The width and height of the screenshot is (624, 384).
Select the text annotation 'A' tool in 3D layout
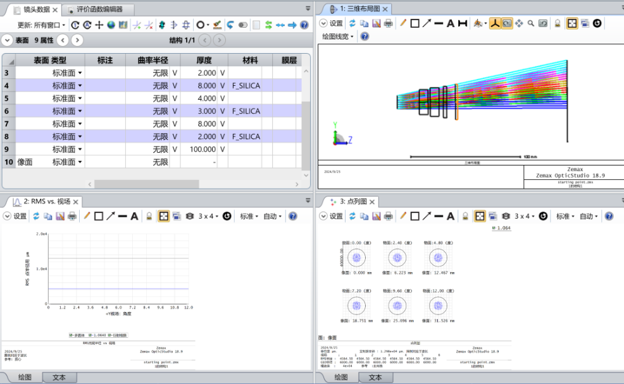tap(451, 23)
